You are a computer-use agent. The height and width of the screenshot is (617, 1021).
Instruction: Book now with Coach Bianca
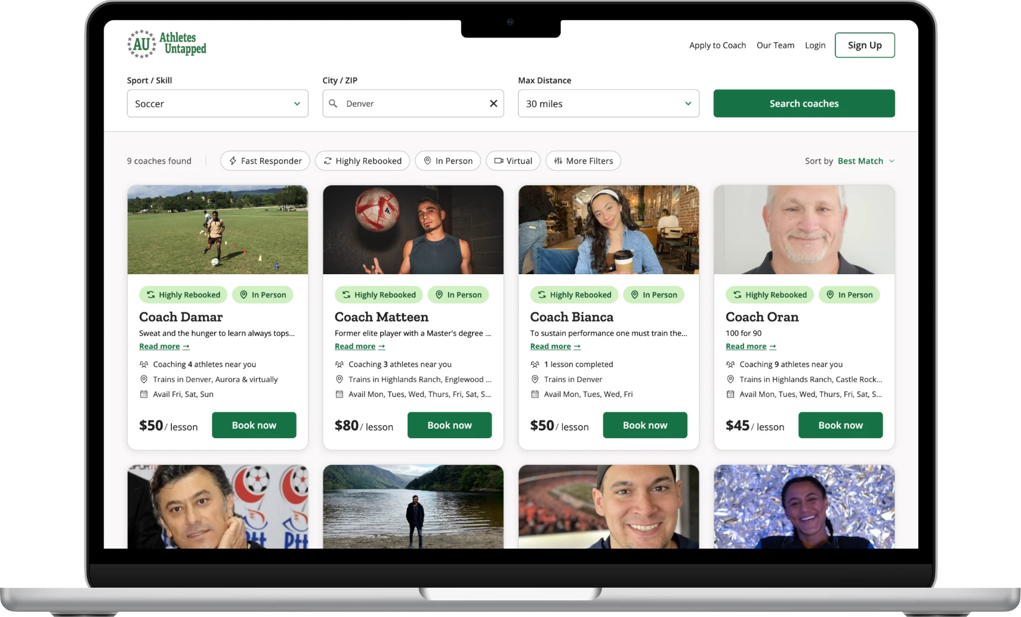[x=645, y=425]
